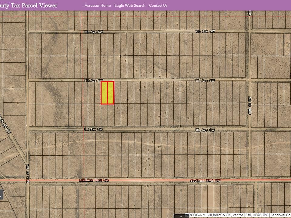The image size is (291, 218).
Task: Click the left Southern Blvd SW label
Action: click(94, 180)
